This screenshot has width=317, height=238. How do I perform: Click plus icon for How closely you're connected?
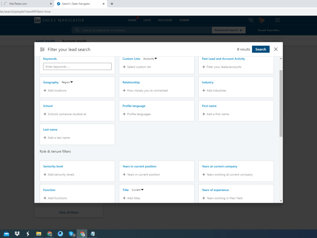click(x=124, y=90)
